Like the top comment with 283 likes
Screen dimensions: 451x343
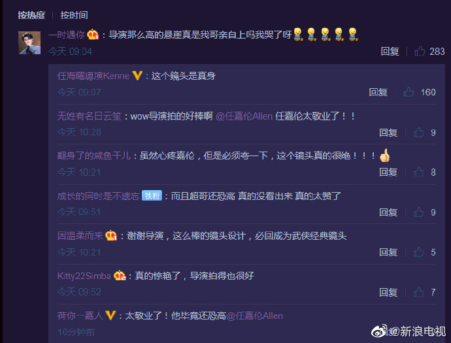420,51
